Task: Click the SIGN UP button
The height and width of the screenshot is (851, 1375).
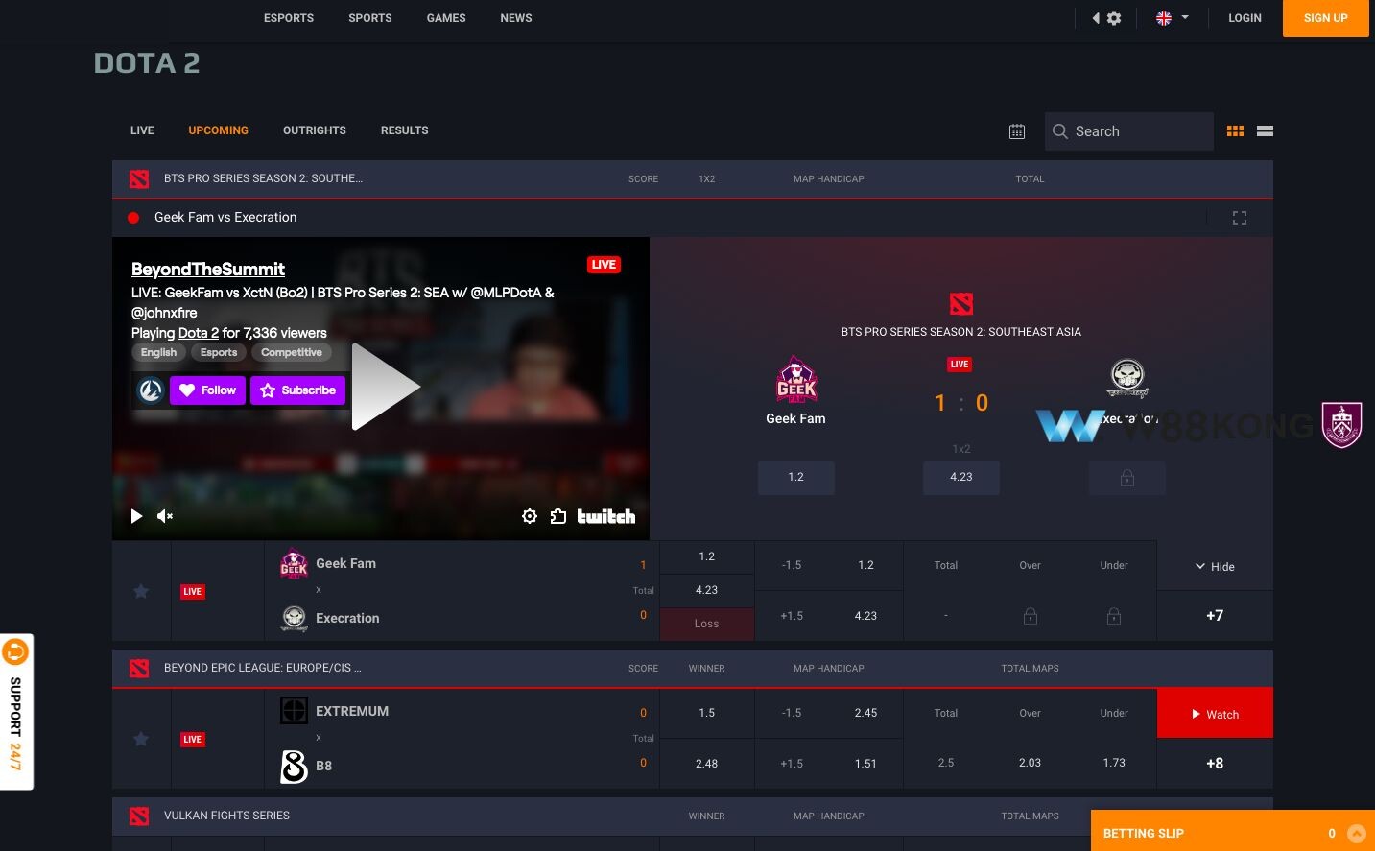Action: click(1325, 18)
